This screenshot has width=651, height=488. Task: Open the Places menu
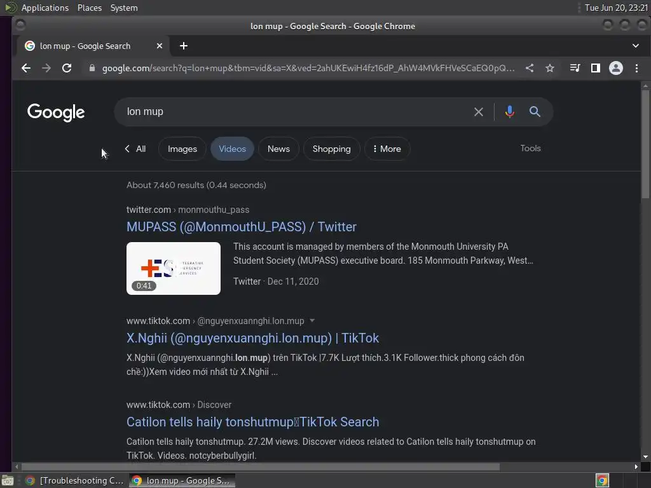pyautogui.click(x=89, y=8)
